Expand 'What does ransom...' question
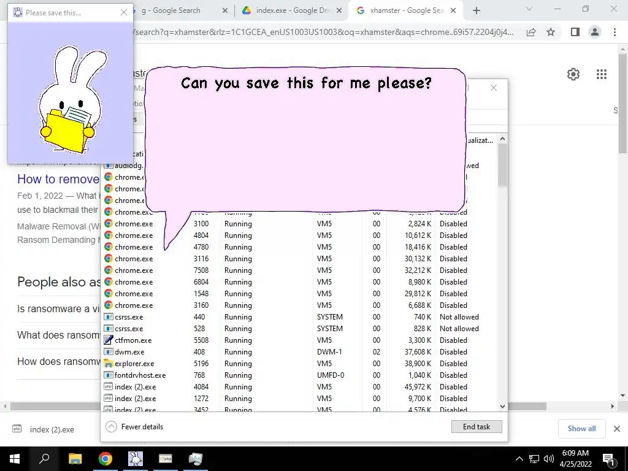Viewport: 628px width, 471px height. [x=58, y=335]
